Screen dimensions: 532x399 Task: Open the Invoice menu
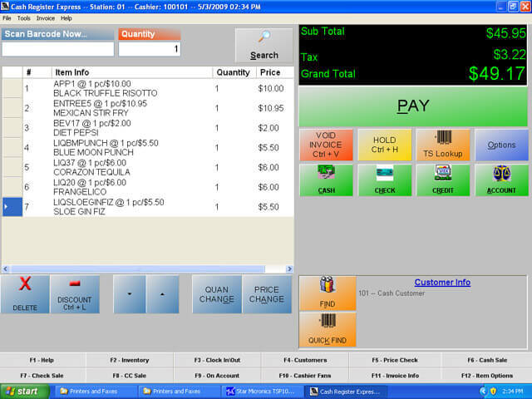(45, 17)
